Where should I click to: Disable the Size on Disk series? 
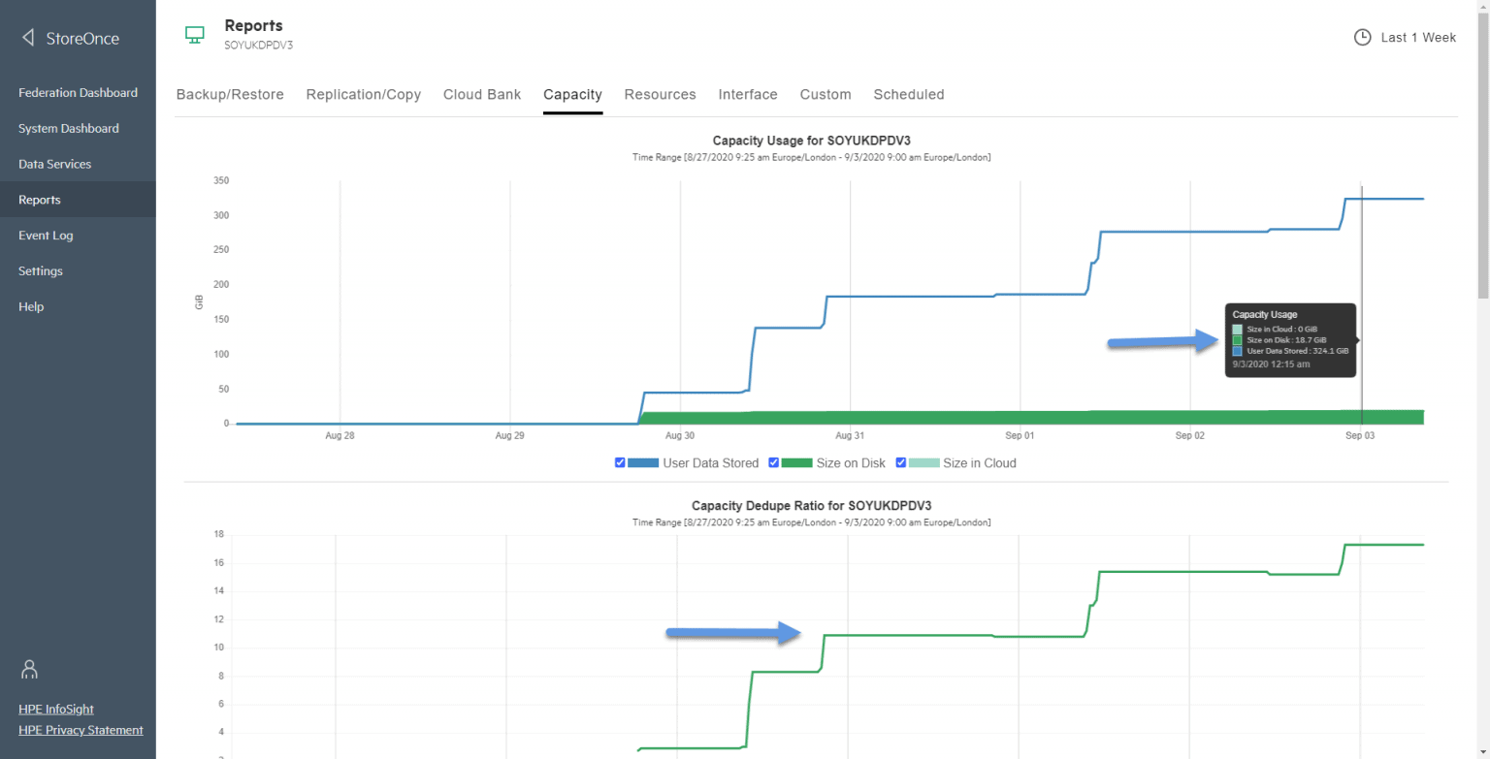(774, 462)
